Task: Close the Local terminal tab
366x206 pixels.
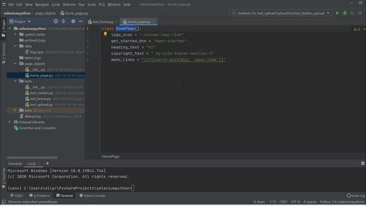Action: click(39, 164)
